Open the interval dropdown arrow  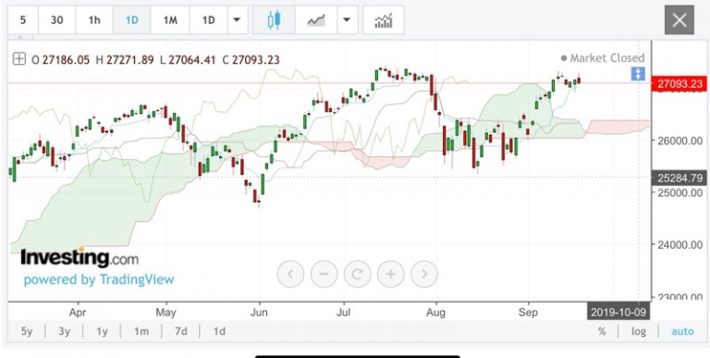coord(238,20)
